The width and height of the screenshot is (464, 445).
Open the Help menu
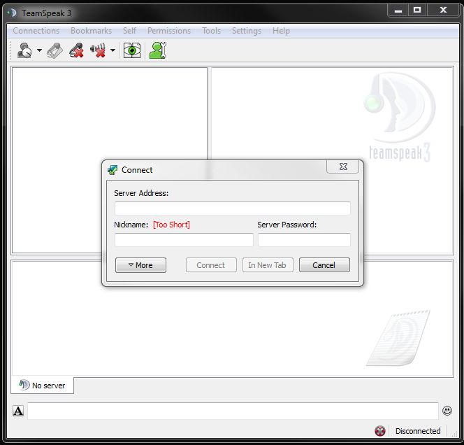point(281,31)
